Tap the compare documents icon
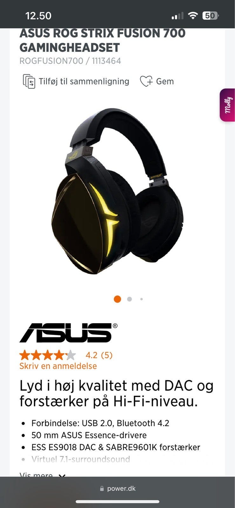The image size is (235, 508). [29, 81]
